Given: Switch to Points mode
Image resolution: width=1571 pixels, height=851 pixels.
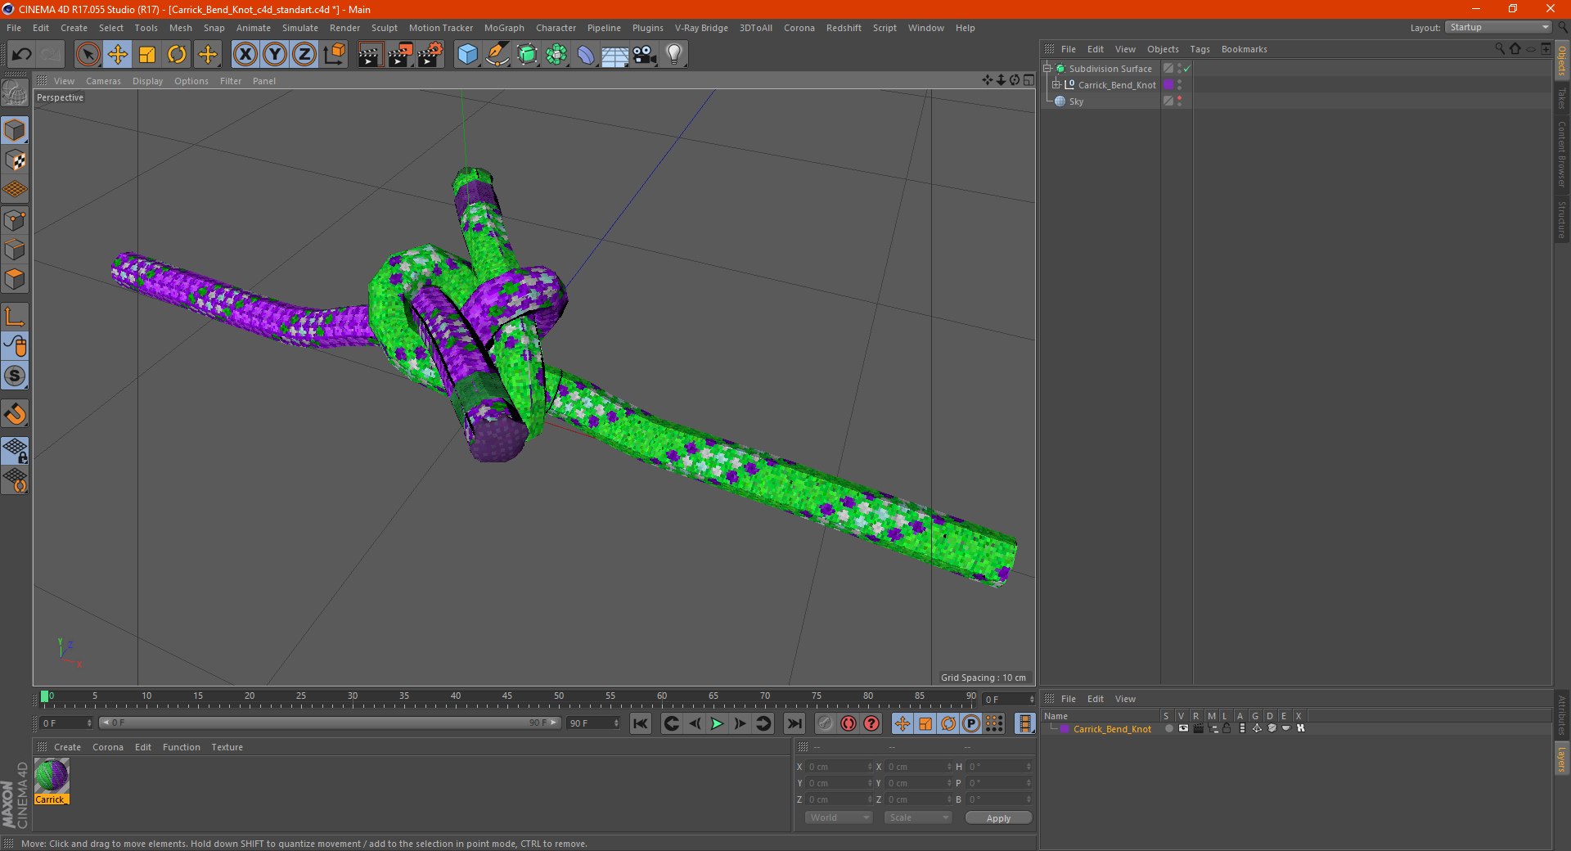Looking at the screenshot, I should [16, 219].
